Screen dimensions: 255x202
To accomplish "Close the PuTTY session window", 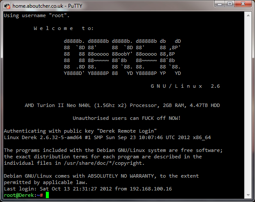I will pos(243,4).
